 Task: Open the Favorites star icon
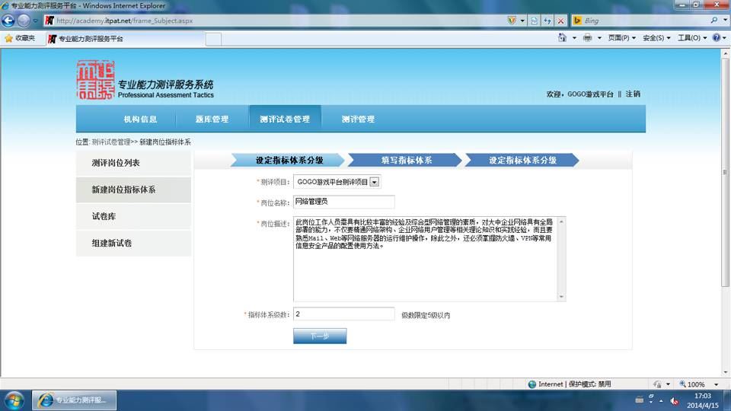8,38
